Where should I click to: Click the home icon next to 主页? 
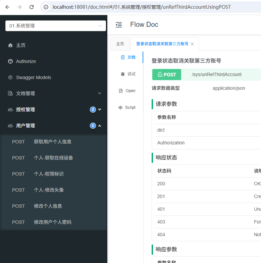(x=10, y=45)
